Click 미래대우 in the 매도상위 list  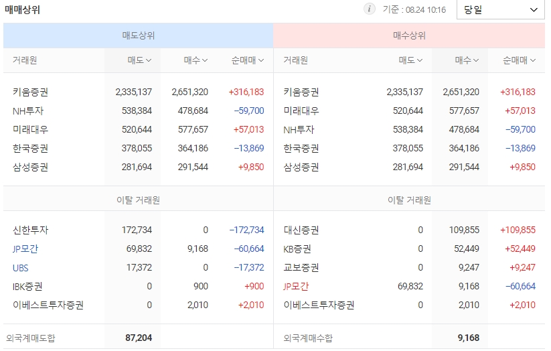coord(30,130)
